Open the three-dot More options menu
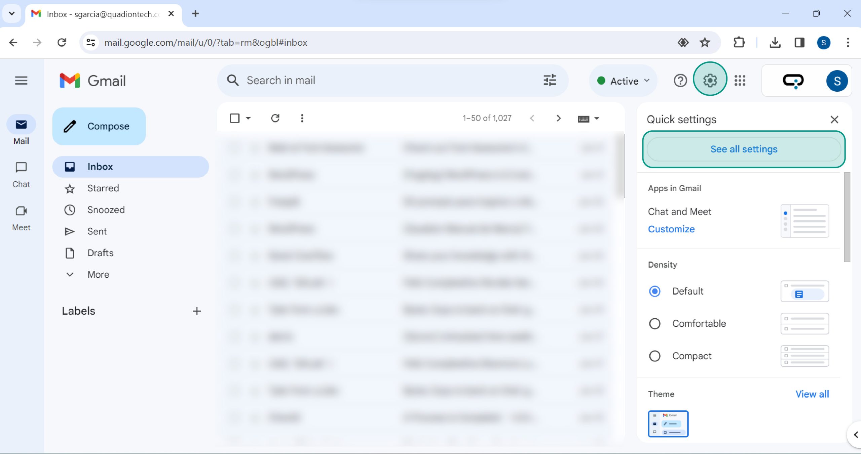 pyautogui.click(x=302, y=118)
